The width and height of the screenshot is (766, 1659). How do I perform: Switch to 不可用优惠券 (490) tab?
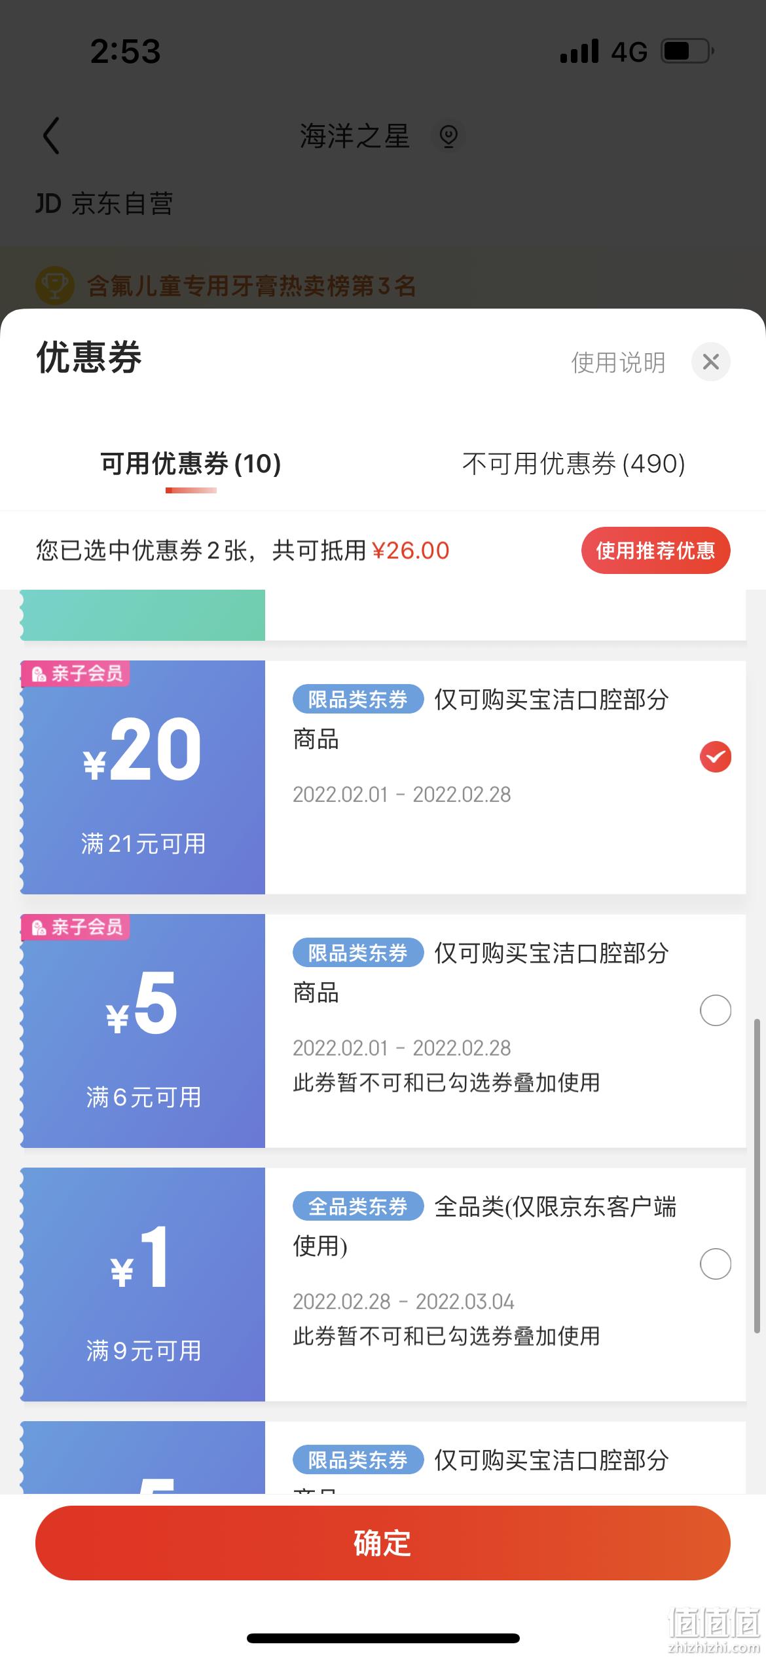click(x=574, y=464)
